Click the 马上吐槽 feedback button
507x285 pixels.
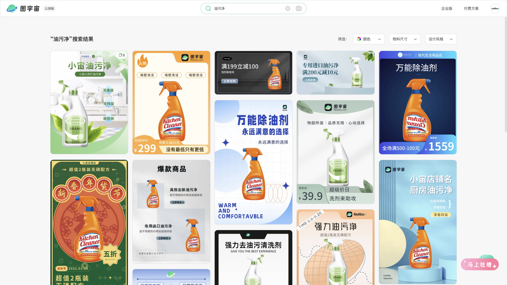point(480,264)
